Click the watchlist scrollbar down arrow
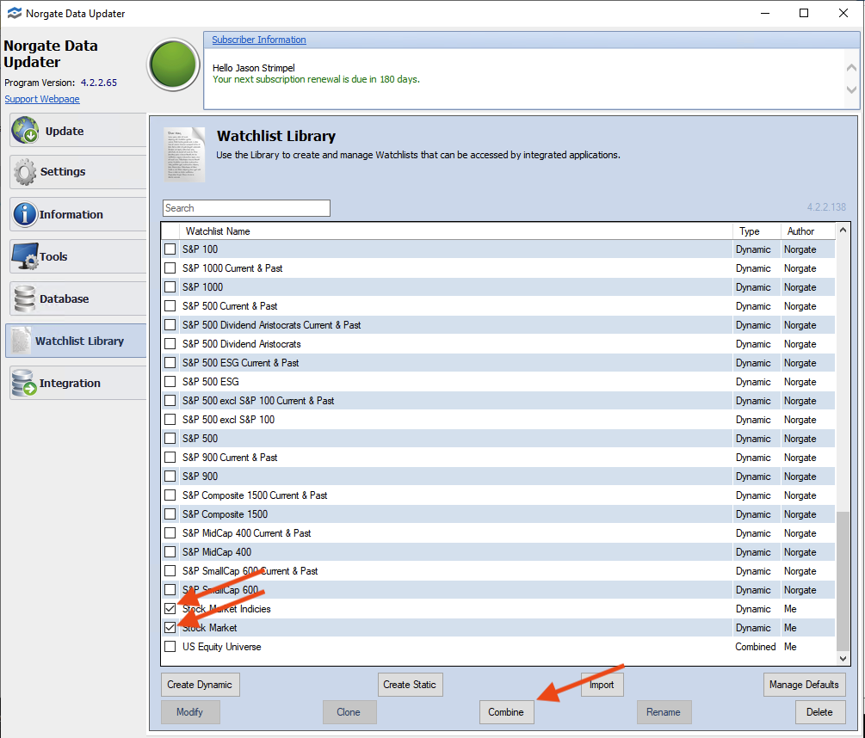 (x=843, y=656)
